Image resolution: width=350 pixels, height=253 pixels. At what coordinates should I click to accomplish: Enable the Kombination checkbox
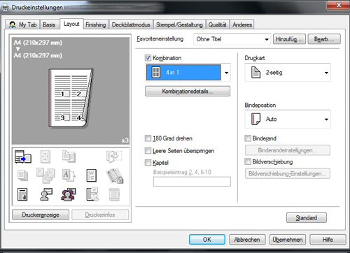[148, 58]
